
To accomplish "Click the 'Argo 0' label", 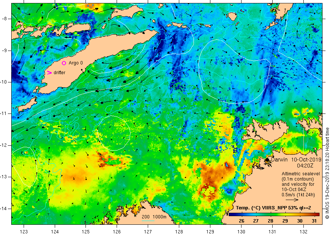I will coord(76,63).
